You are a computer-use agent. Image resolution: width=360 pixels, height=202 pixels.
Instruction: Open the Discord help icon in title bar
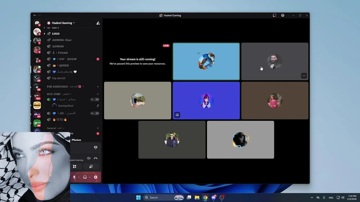pyautogui.click(x=283, y=15)
